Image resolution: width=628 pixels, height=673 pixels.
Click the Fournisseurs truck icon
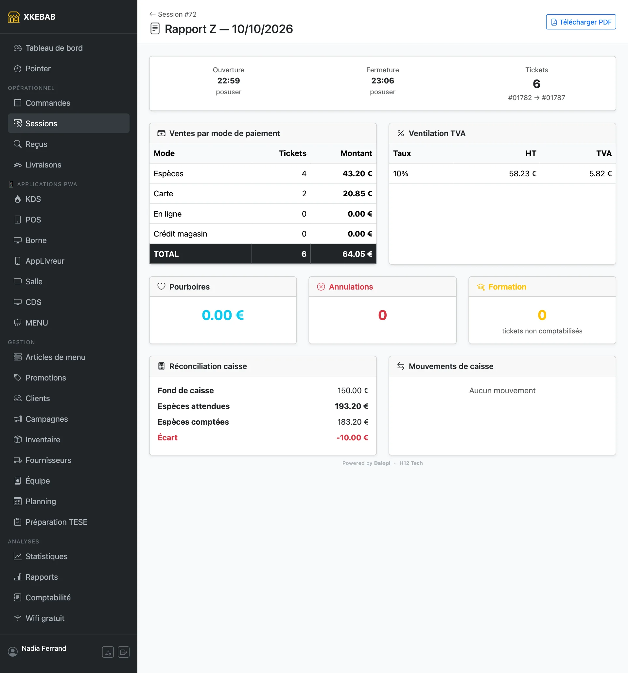(x=18, y=460)
